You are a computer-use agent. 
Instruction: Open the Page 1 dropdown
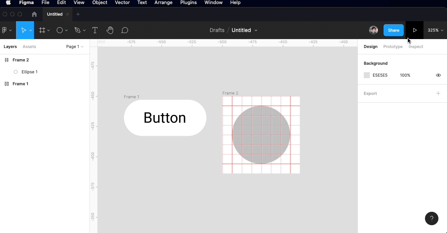click(75, 47)
